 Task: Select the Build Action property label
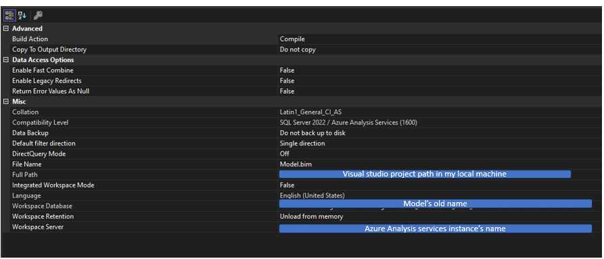30,39
